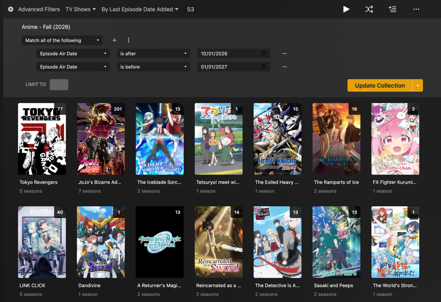Screen dimensions: 441x302
Task: Change sort order By Last Episode Date Added
Action: [140, 9]
